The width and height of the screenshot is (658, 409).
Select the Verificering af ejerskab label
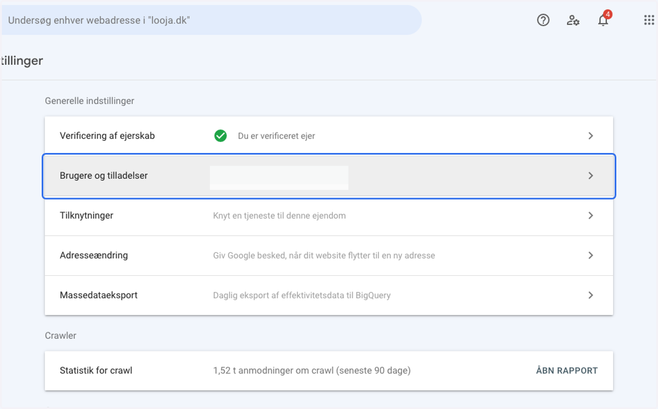pyautogui.click(x=107, y=135)
